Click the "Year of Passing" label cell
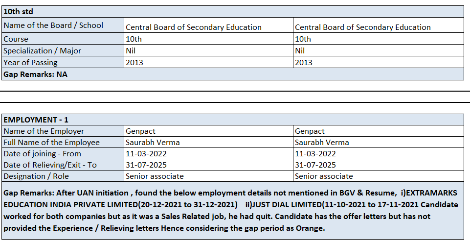470x244 pixels. [x=30, y=62]
